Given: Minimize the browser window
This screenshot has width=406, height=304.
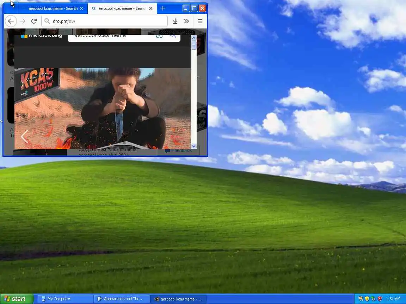Looking at the screenshot, I should [186, 8].
